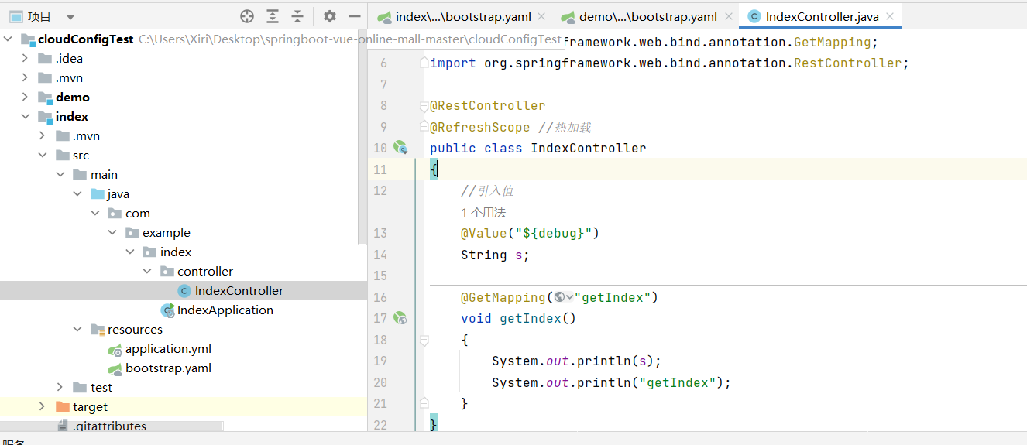The height and width of the screenshot is (445, 1027).
Task: Collapse the example package
Action: [112, 232]
